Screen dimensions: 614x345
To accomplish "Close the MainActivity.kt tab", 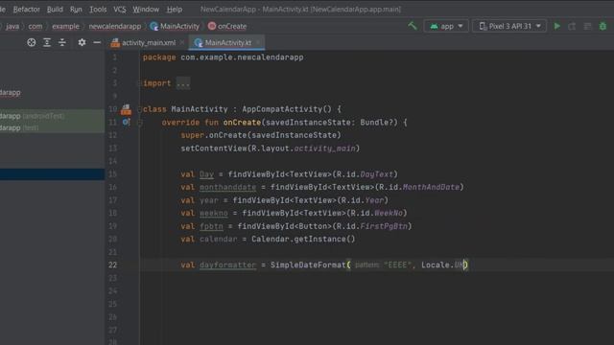I will 258,42.
